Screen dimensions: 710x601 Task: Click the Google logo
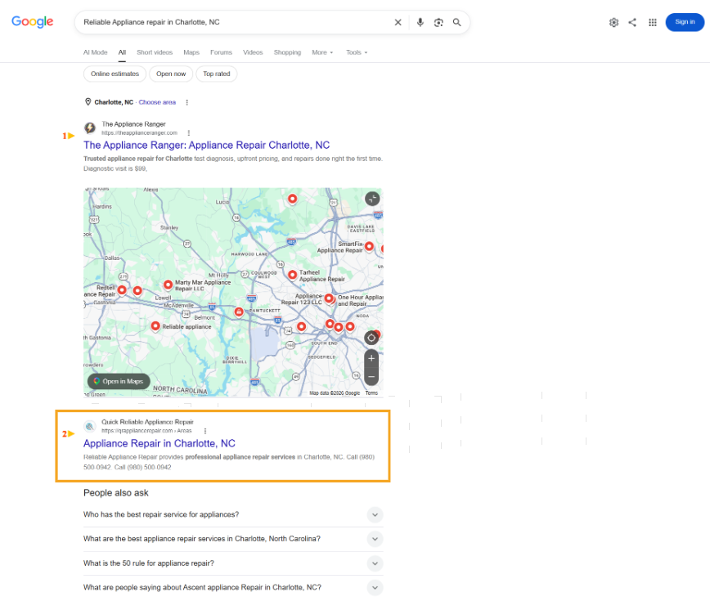(x=32, y=22)
